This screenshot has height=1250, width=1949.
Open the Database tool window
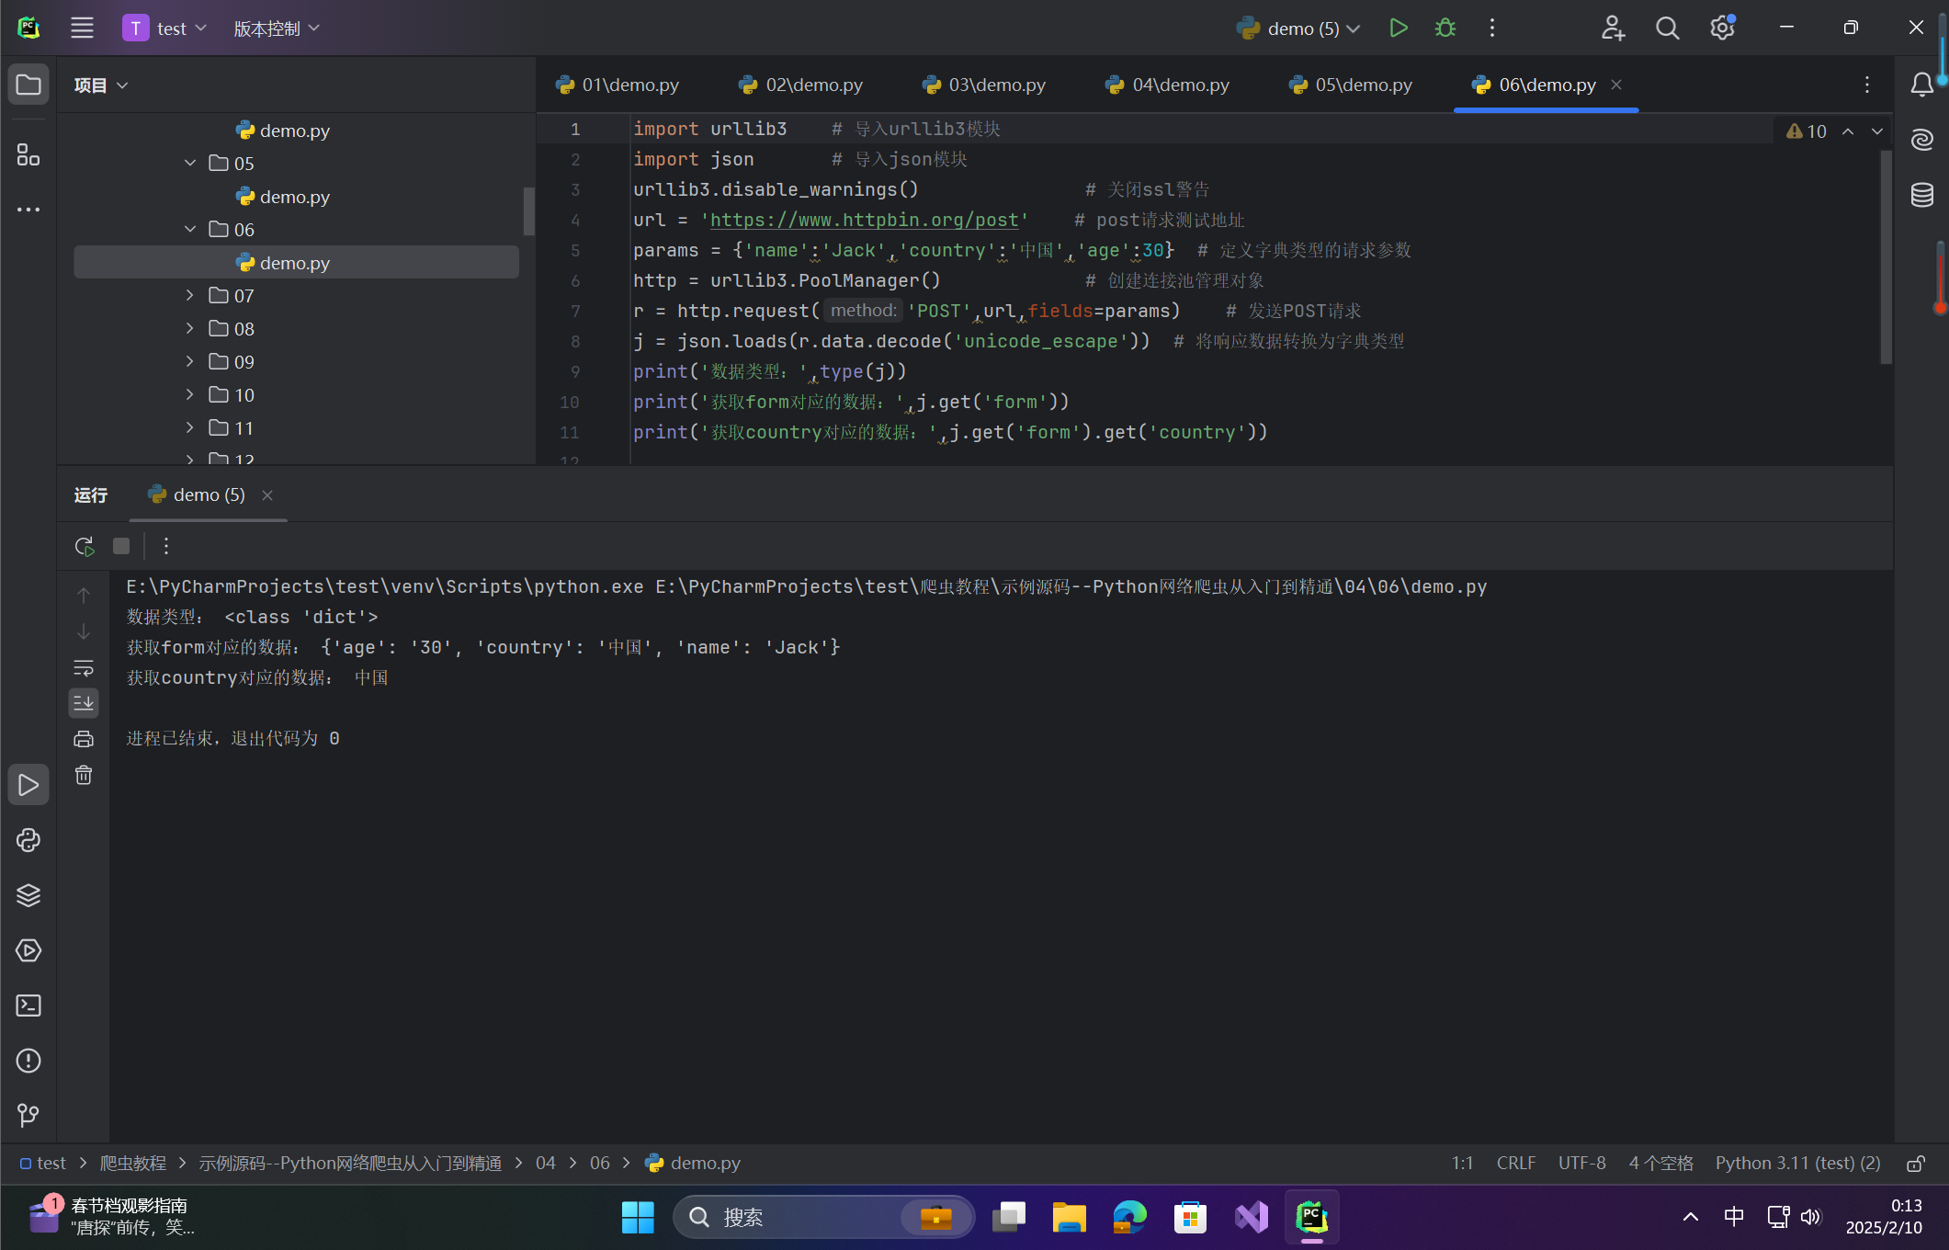click(1921, 195)
